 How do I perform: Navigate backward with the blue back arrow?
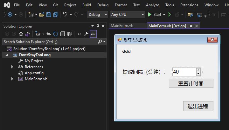[x=10, y=15]
